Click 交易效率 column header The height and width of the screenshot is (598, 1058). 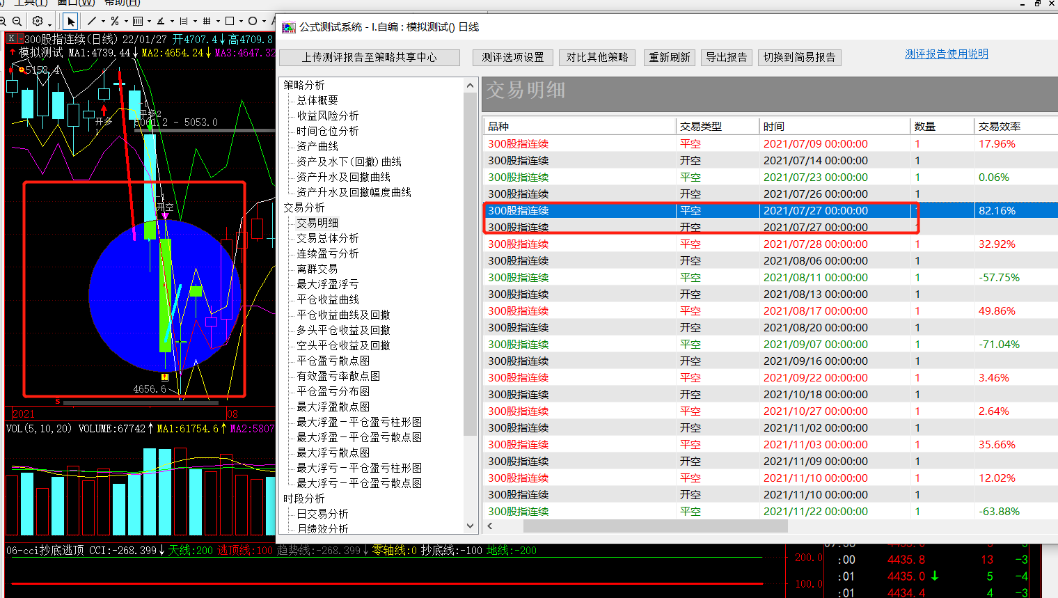(1016, 126)
